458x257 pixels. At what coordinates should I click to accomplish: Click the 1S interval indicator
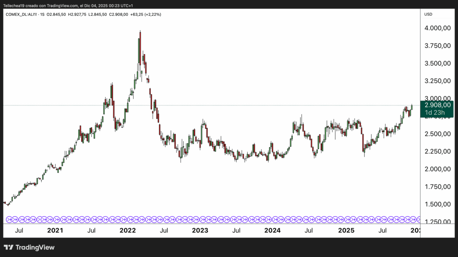coord(42,14)
